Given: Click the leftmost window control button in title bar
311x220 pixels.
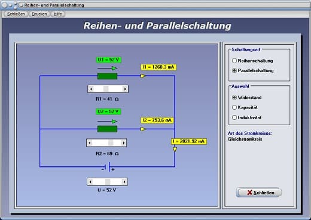Looking at the screenshot, I should (x=4, y=5).
